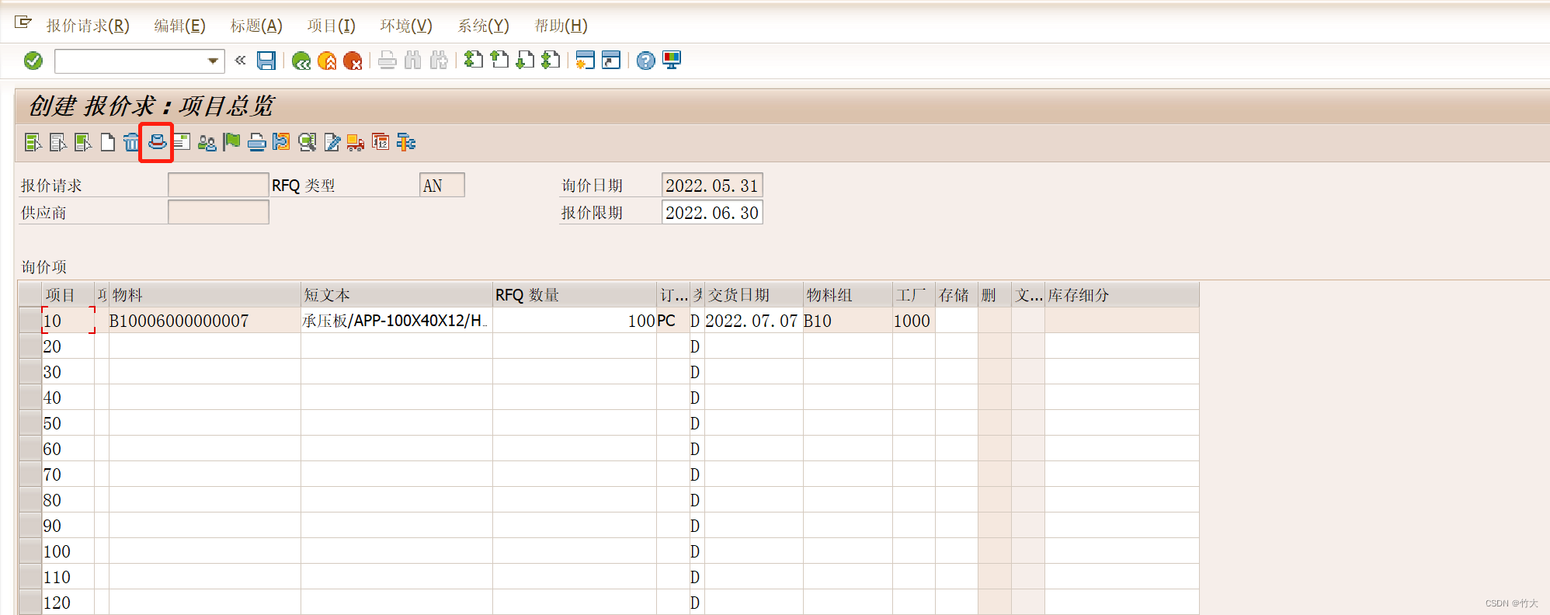
Task: Open the 帮助(H) menu
Action: click(561, 26)
